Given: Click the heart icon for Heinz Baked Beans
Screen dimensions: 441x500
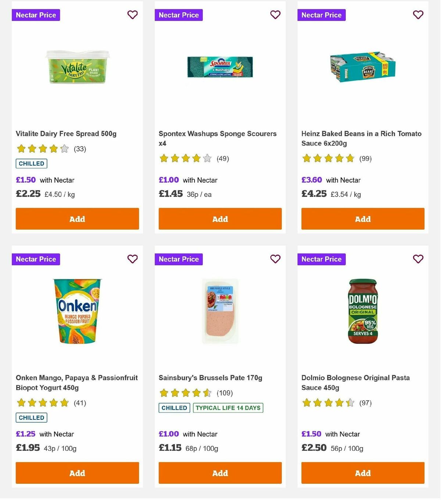Looking at the screenshot, I should click(418, 14).
